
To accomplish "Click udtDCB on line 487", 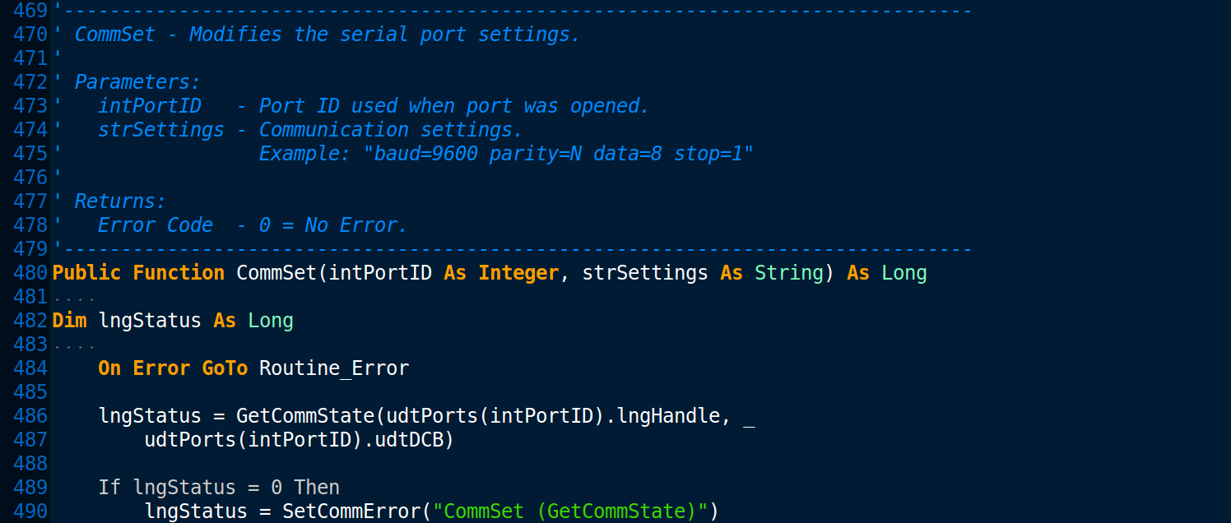I will [410, 440].
